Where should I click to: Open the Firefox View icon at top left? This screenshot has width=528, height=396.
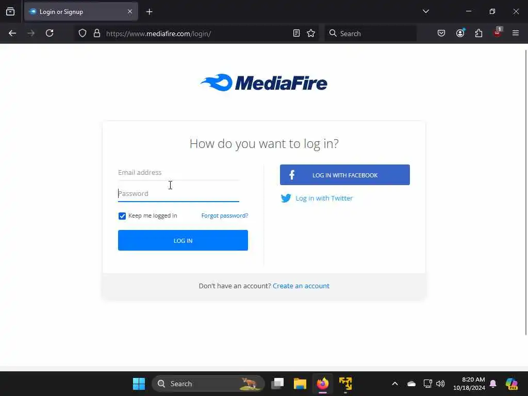tap(10, 11)
